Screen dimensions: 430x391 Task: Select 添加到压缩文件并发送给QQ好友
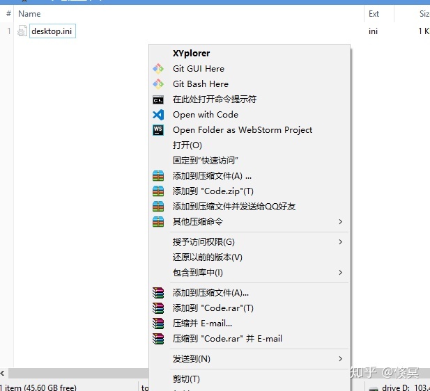coord(249,207)
